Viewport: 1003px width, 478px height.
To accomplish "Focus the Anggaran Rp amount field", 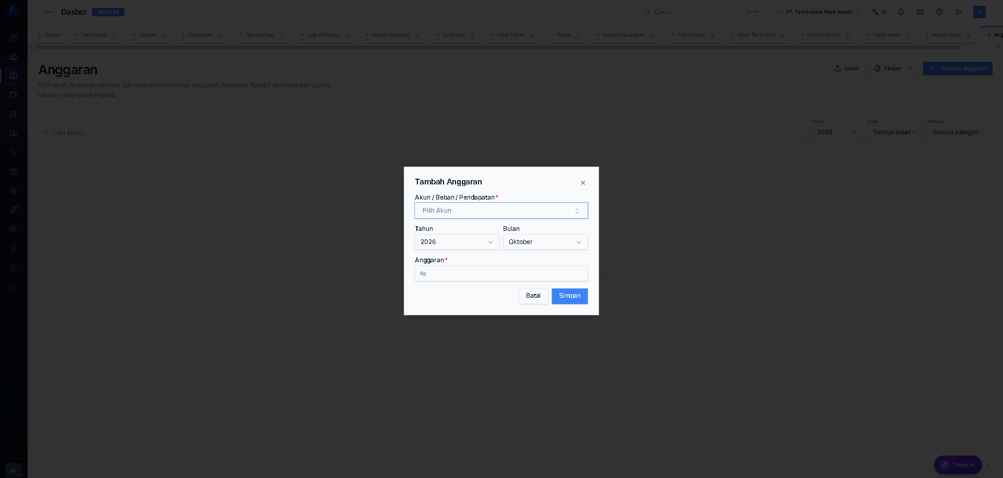I will pyautogui.click(x=501, y=273).
